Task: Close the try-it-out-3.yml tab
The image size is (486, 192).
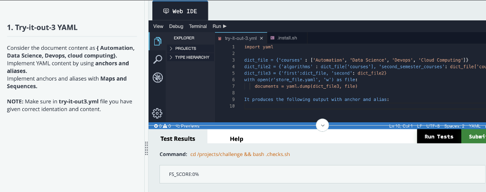Action: coord(262,38)
